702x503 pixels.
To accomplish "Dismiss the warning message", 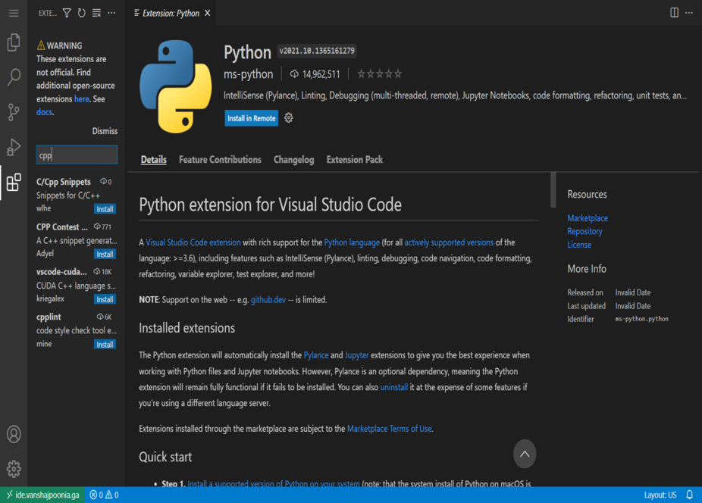I will point(105,131).
